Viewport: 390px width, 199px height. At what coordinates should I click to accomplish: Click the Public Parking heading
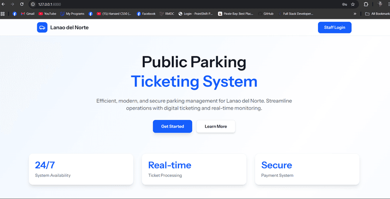pyautogui.click(x=194, y=62)
